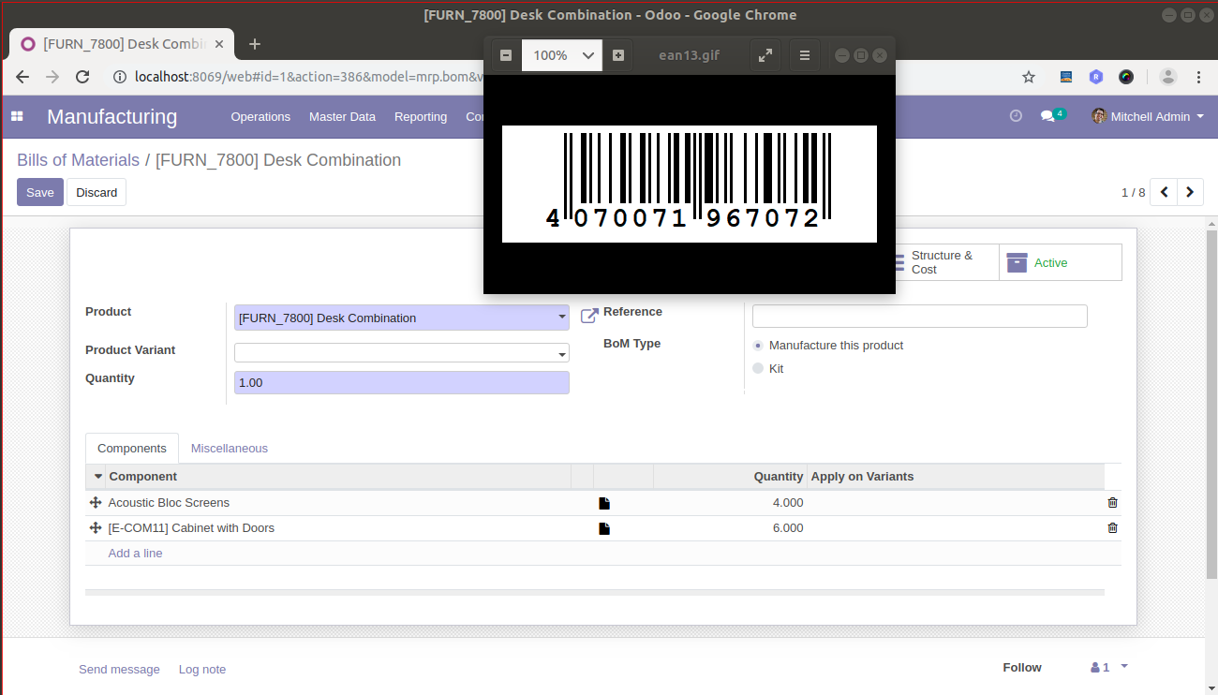Click the Active archive button
The width and height of the screenshot is (1218, 695).
tap(1061, 262)
